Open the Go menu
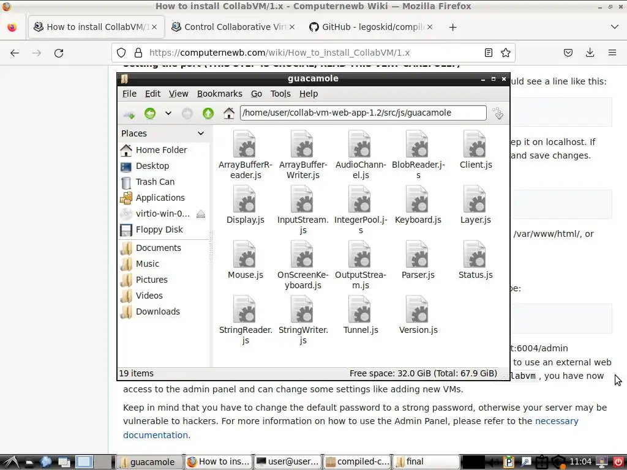The width and height of the screenshot is (627, 470). click(x=257, y=94)
